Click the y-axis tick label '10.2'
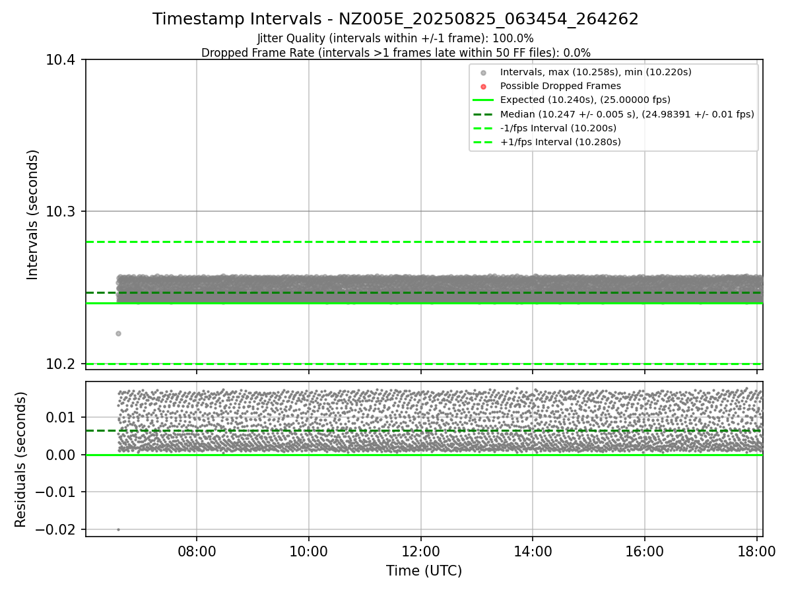Screen dimensions: 792x594 pyautogui.click(x=62, y=364)
